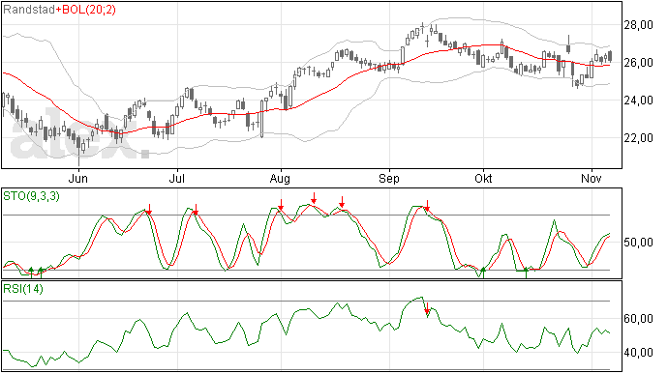The height and width of the screenshot is (374, 668).
Task: Click the 22,00 price axis value
Action: coord(638,138)
